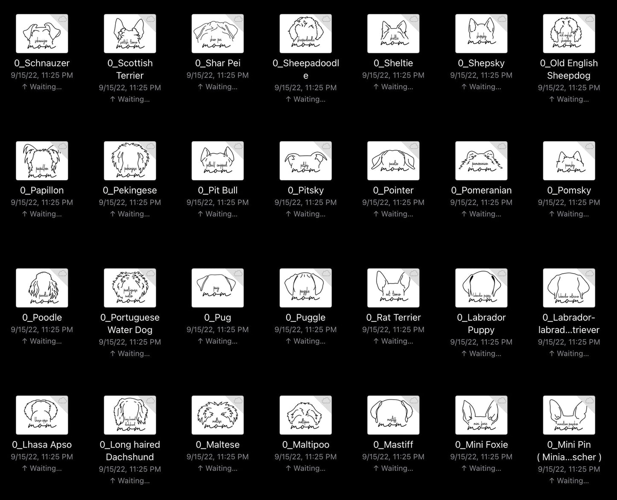
Task: Select the 0_Rat Terrier file thumbnail
Action: 393,288
